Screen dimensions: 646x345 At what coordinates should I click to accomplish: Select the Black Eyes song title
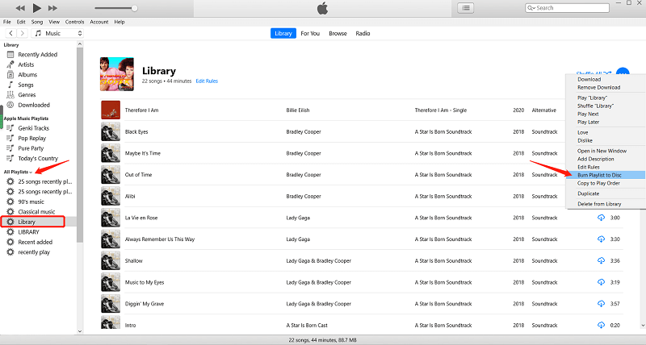[x=136, y=131]
